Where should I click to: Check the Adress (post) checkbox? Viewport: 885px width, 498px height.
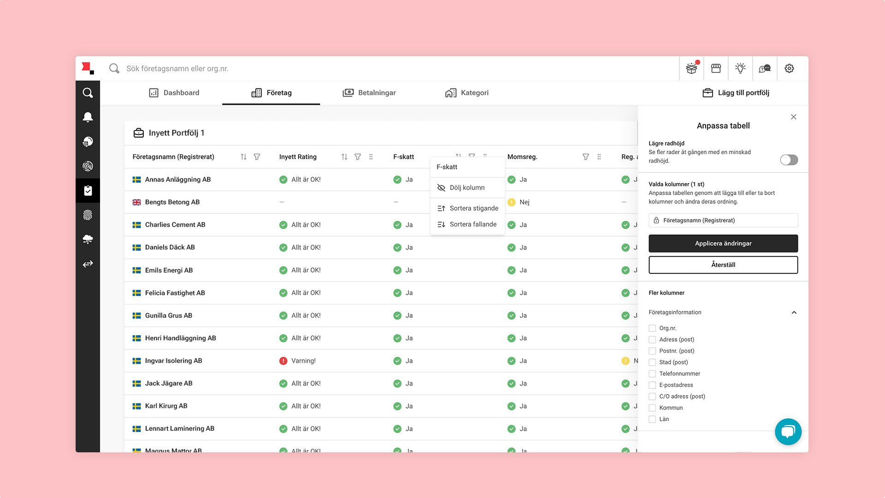click(x=652, y=339)
